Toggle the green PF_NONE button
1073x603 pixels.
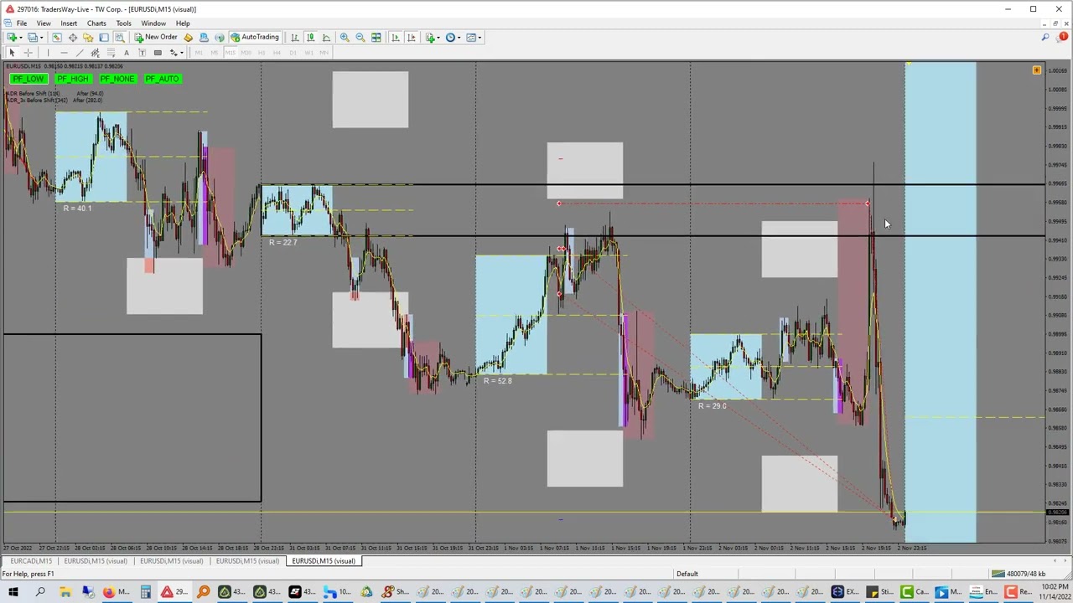pyautogui.click(x=117, y=79)
